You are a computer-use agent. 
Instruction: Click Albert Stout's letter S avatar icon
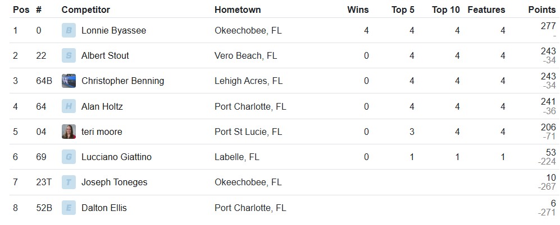tap(69, 55)
